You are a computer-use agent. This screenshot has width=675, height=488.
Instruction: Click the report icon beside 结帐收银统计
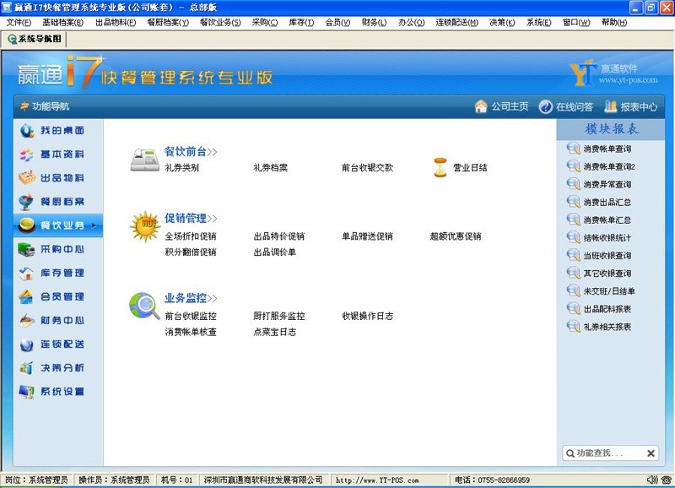click(574, 237)
